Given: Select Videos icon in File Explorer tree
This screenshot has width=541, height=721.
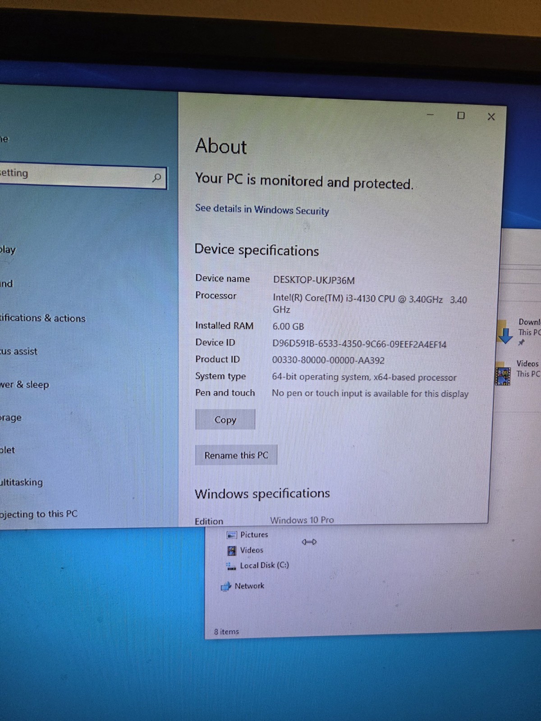Looking at the screenshot, I should coord(232,550).
